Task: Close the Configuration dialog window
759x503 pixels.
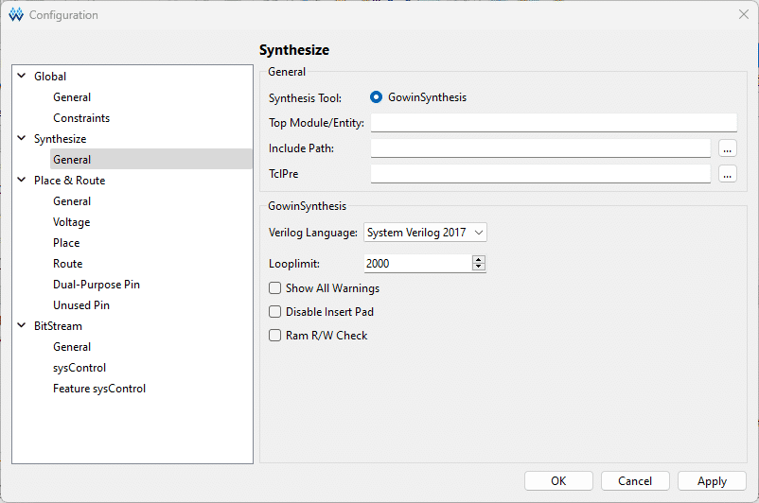Action: click(743, 15)
